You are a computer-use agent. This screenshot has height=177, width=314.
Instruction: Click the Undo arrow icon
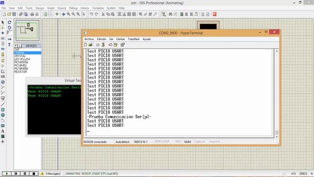pyautogui.click(x=92, y=14)
